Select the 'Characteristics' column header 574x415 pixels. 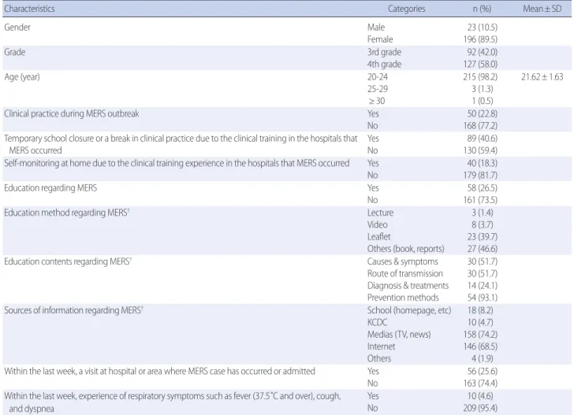click(29, 9)
